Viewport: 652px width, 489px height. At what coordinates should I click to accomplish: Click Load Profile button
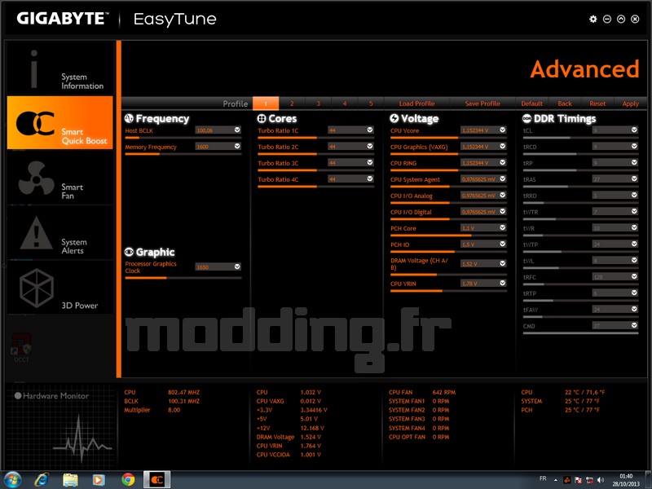(416, 104)
